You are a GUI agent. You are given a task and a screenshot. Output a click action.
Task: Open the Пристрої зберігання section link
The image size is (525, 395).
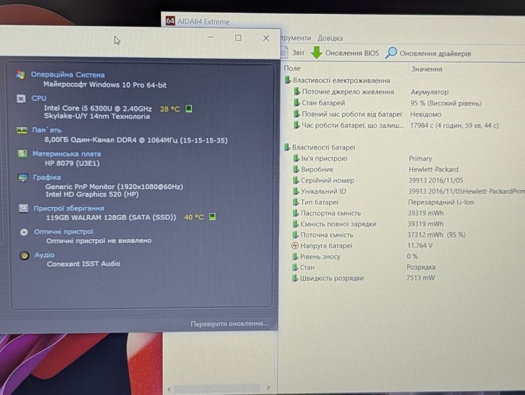point(69,208)
